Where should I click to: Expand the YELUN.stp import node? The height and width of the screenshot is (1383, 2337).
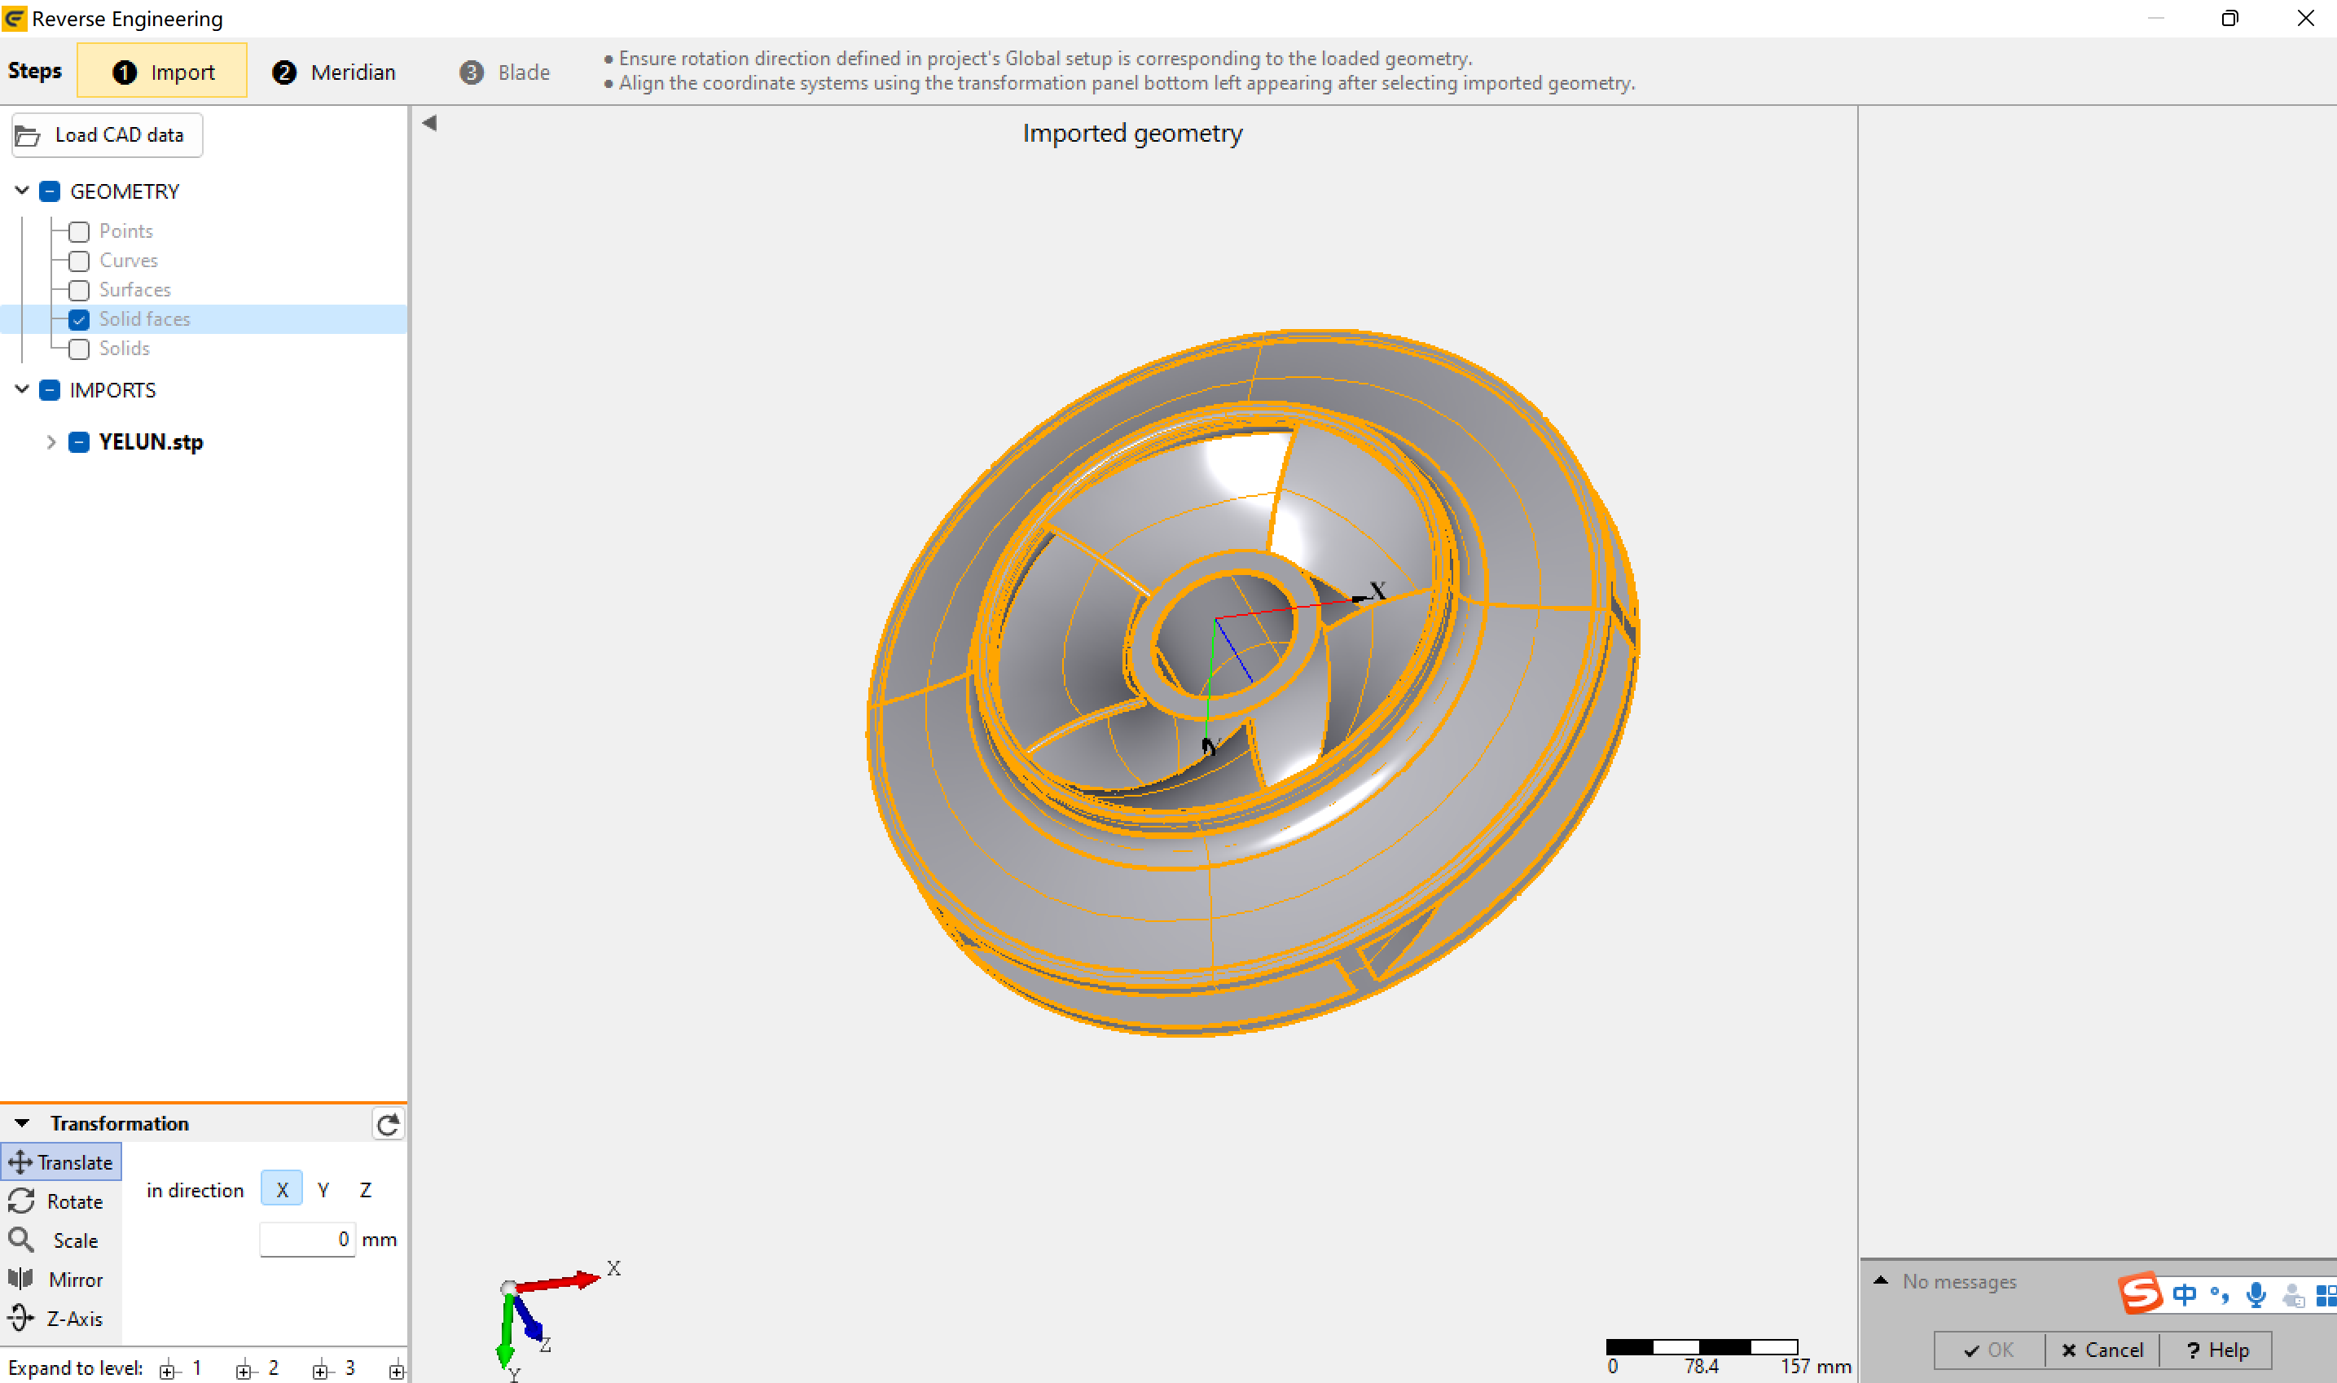[x=51, y=441]
